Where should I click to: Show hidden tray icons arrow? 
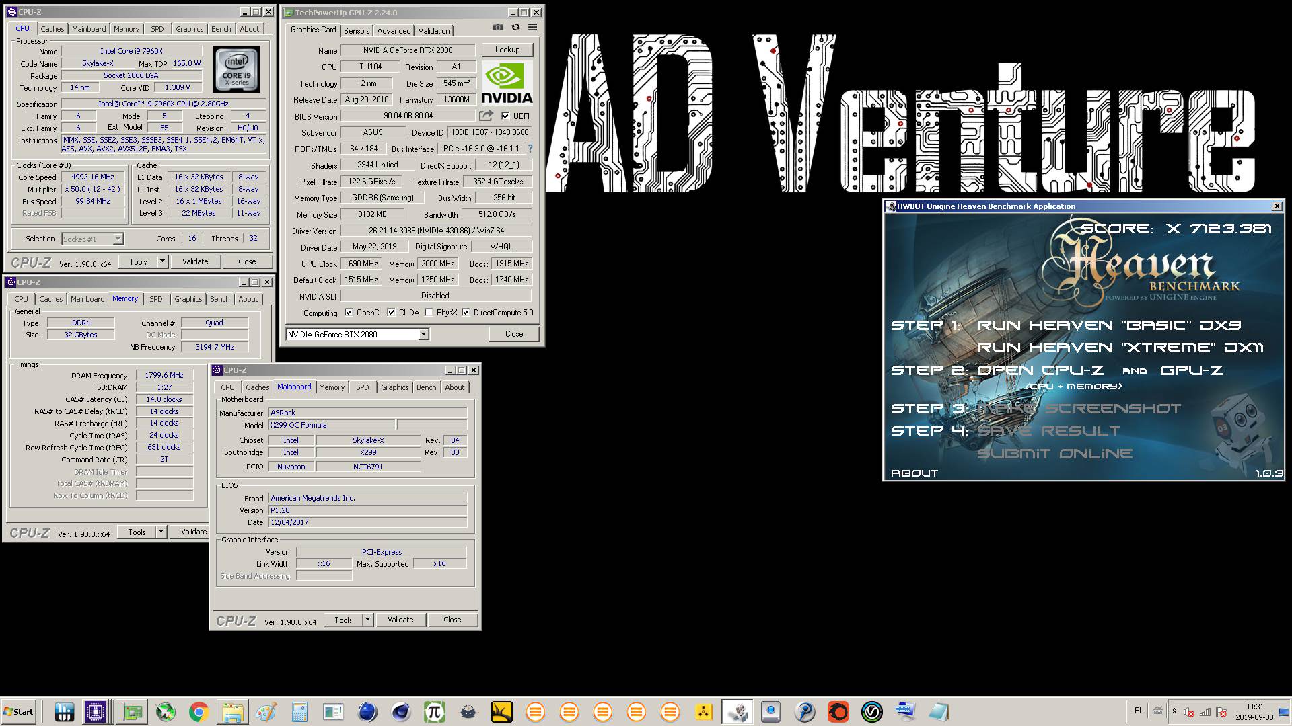click(1174, 711)
